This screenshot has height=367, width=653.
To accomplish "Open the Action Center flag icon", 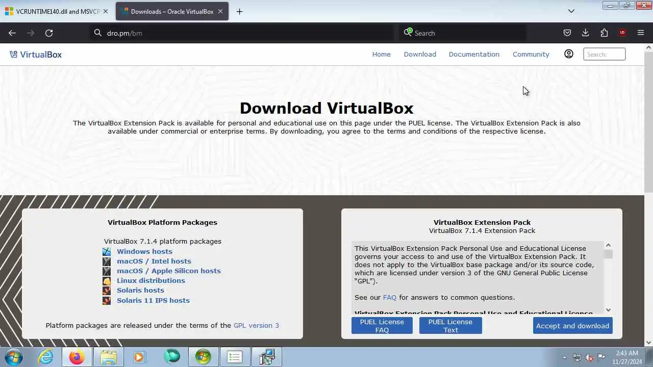I will 601,357.
